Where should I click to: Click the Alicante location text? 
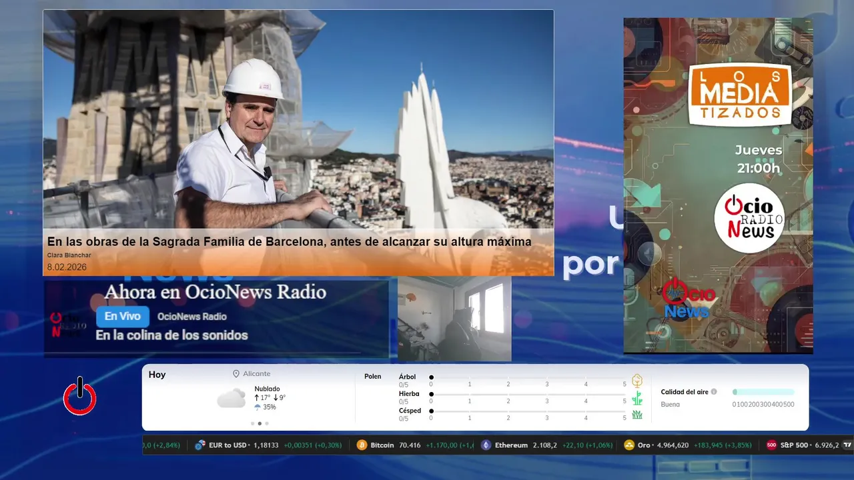click(x=257, y=374)
